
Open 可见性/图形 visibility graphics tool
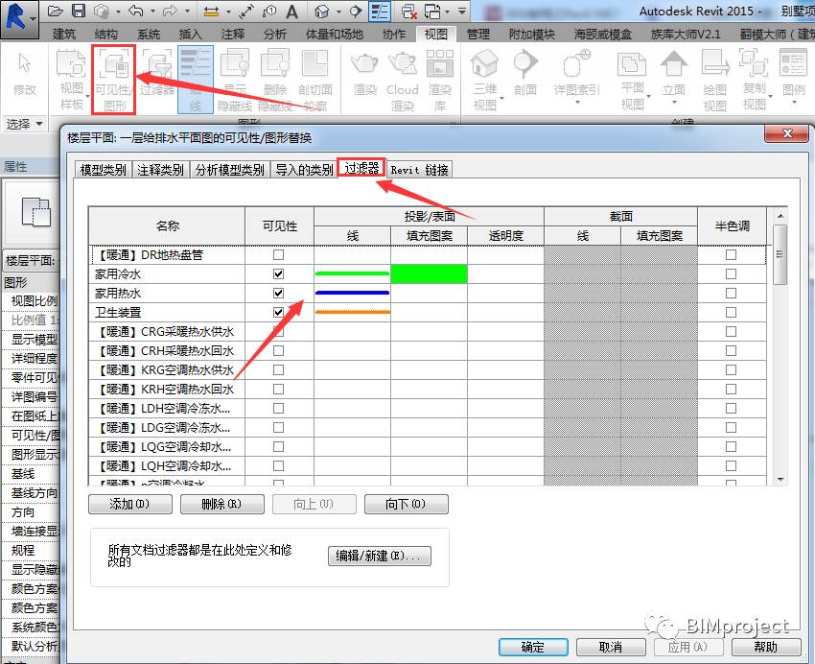[114, 79]
